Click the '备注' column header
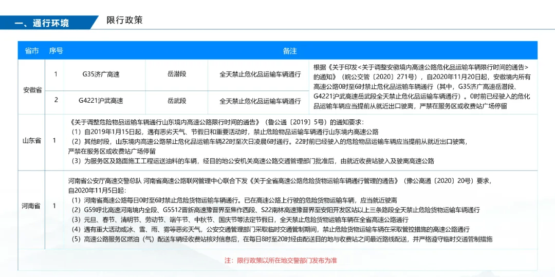Screen dimensions: 555x277 (x=289, y=51)
